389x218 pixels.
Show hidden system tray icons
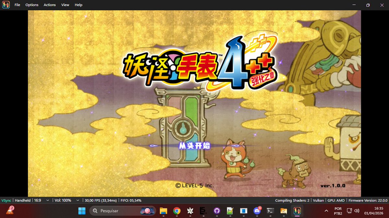(326, 211)
